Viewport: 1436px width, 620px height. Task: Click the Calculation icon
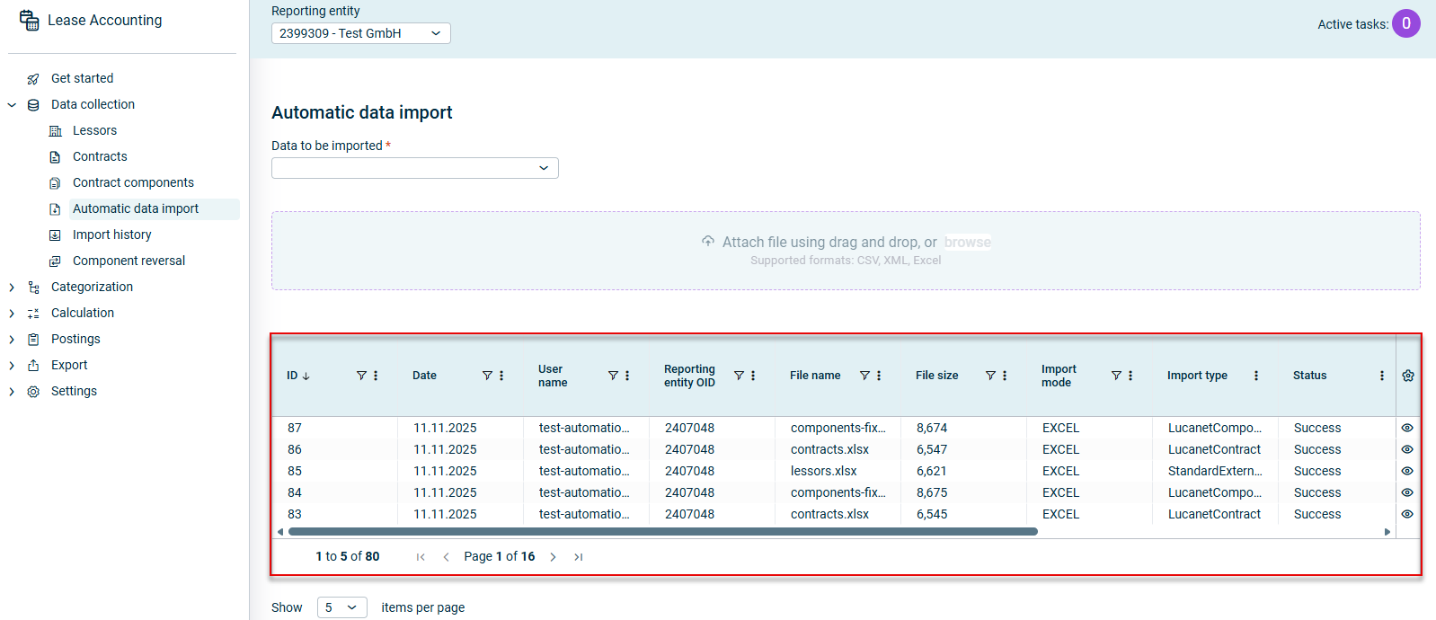[x=33, y=314]
